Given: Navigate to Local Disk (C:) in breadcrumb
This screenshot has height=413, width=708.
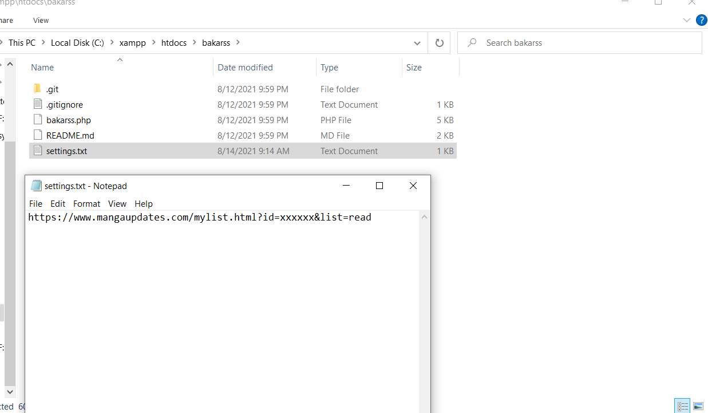Looking at the screenshot, I should (78, 42).
